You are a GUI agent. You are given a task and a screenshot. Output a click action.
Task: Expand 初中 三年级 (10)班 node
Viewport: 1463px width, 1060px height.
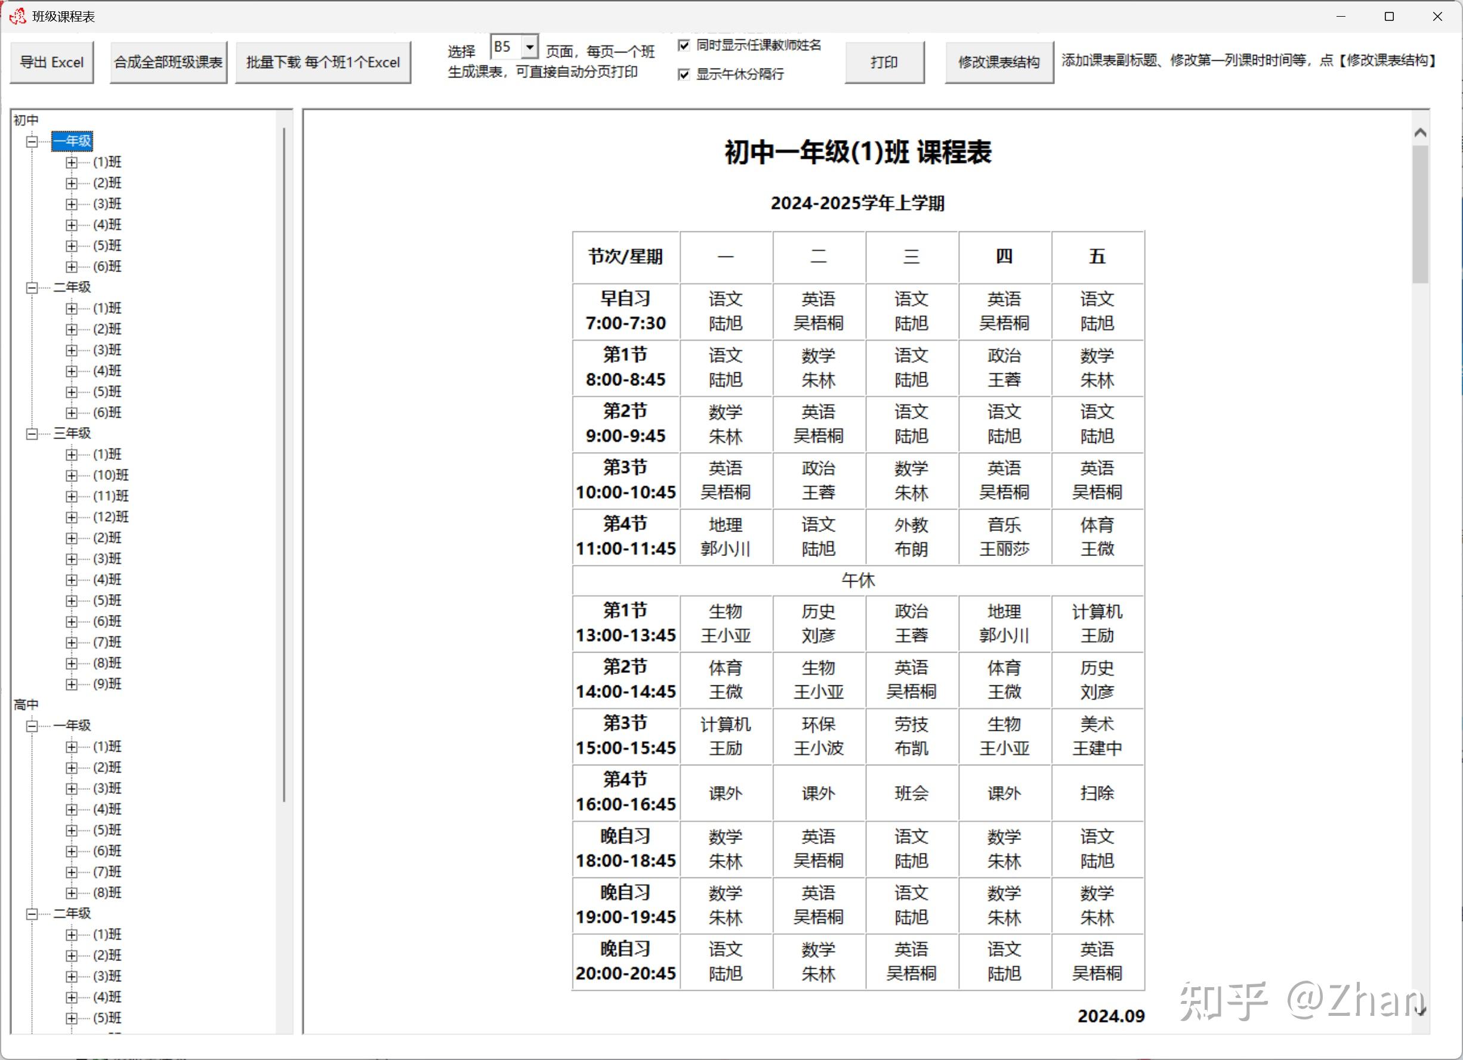coord(72,476)
